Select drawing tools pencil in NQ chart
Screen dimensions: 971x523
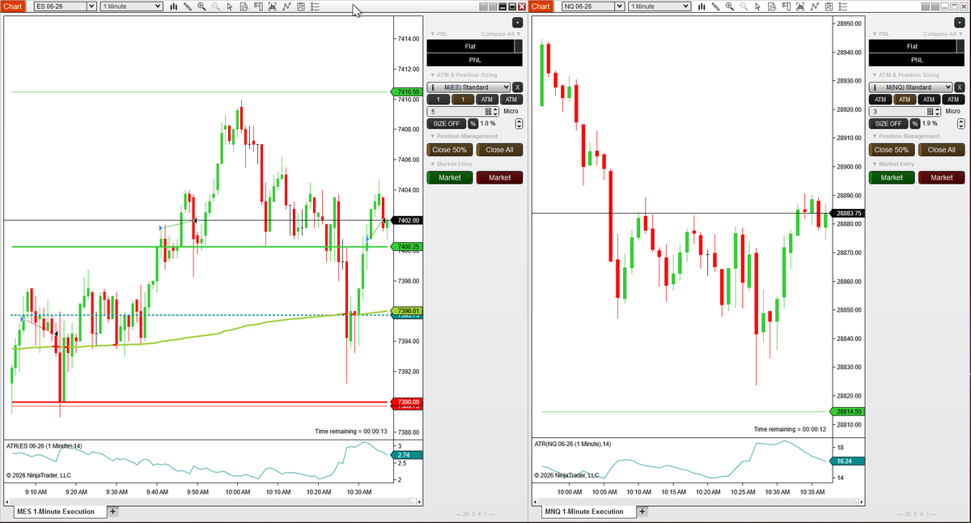click(715, 6)
